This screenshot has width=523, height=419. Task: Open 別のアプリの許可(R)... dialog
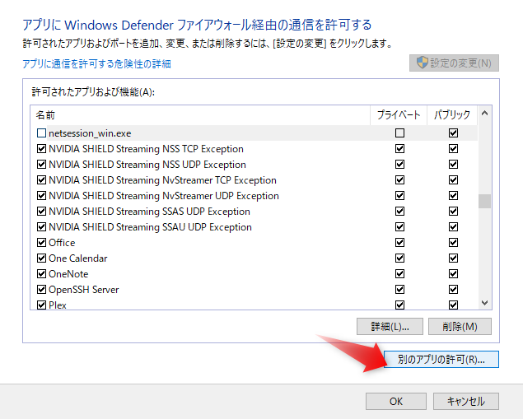point(441,360)
